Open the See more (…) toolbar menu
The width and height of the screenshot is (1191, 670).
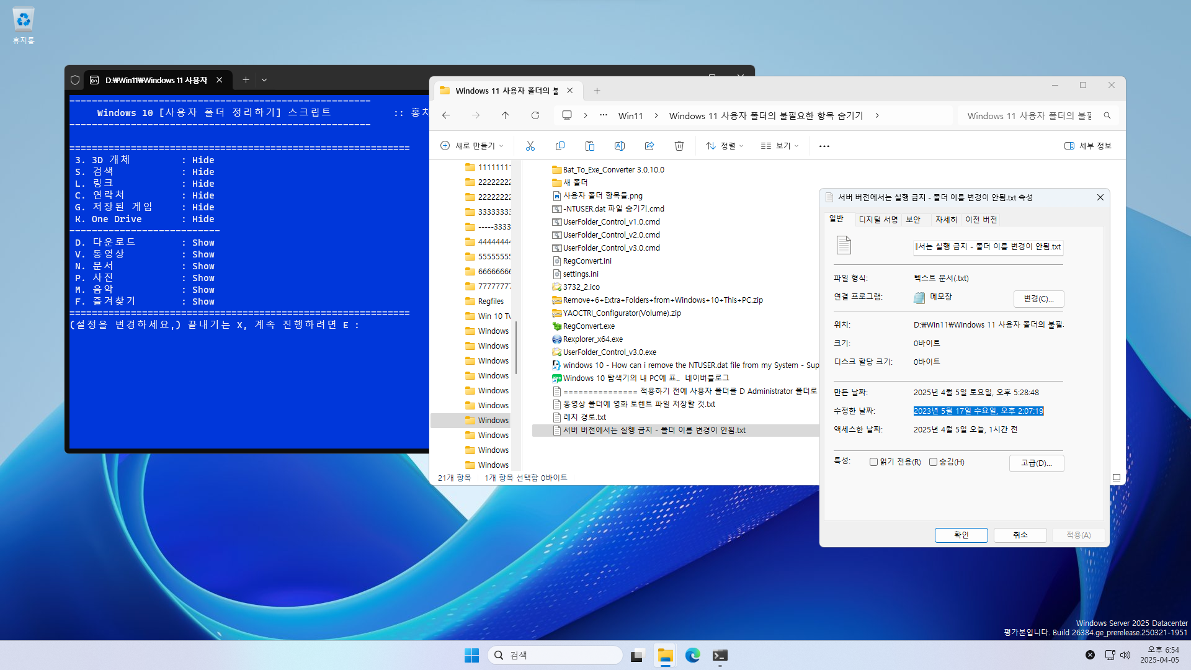tap(824, 146)
